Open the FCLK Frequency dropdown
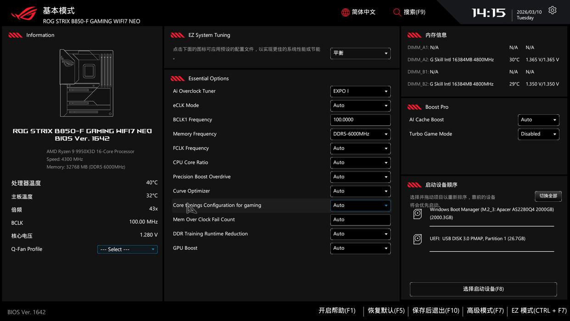 pyautogui.click(x=360, y=148)
